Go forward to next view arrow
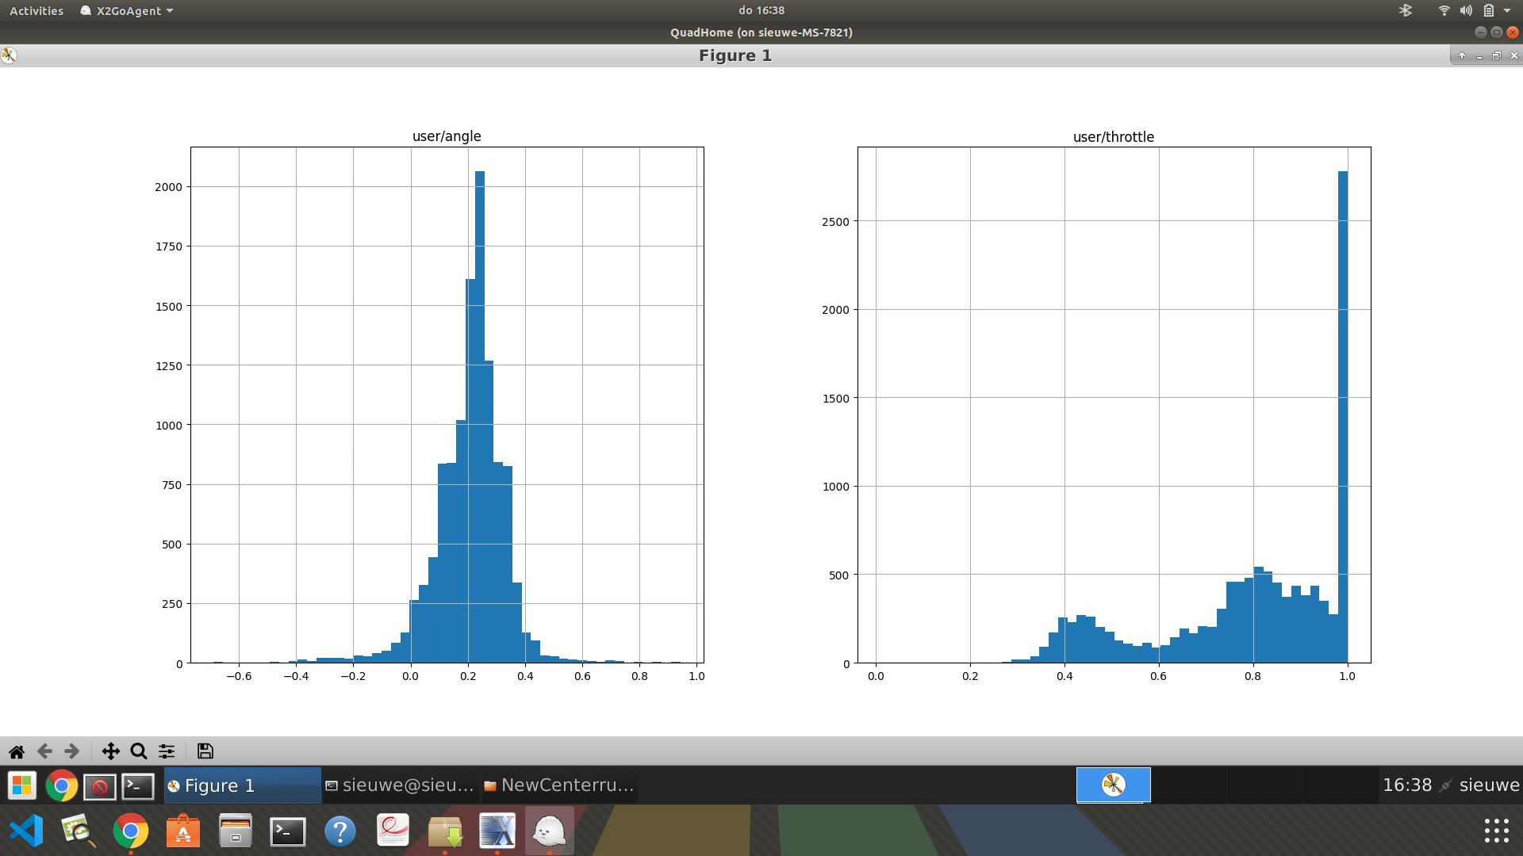The image size is (1523, 856). (72, 751)
